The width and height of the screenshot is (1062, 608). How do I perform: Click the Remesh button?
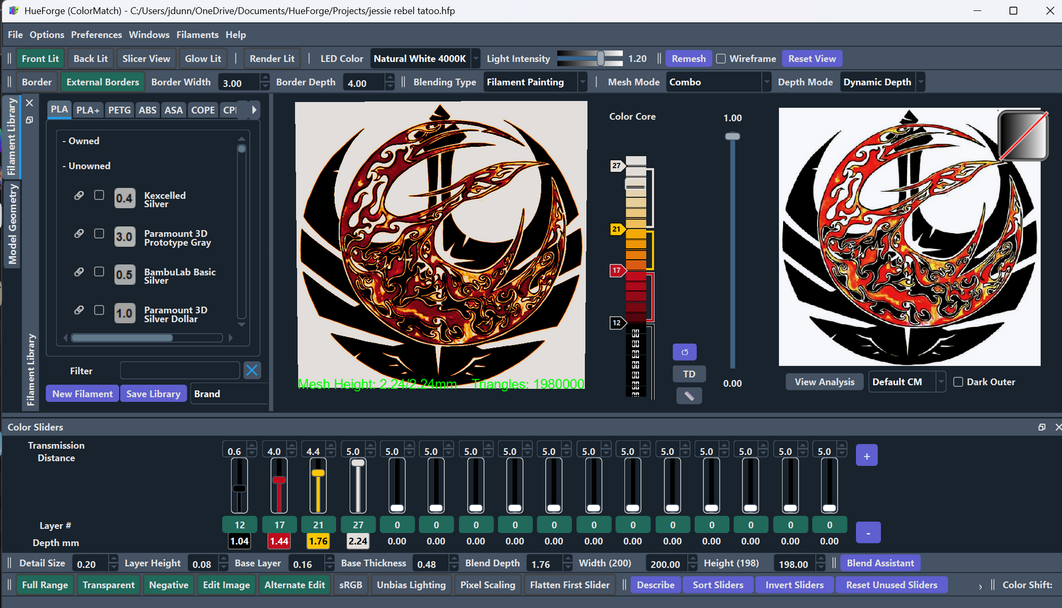pos(688,58)
